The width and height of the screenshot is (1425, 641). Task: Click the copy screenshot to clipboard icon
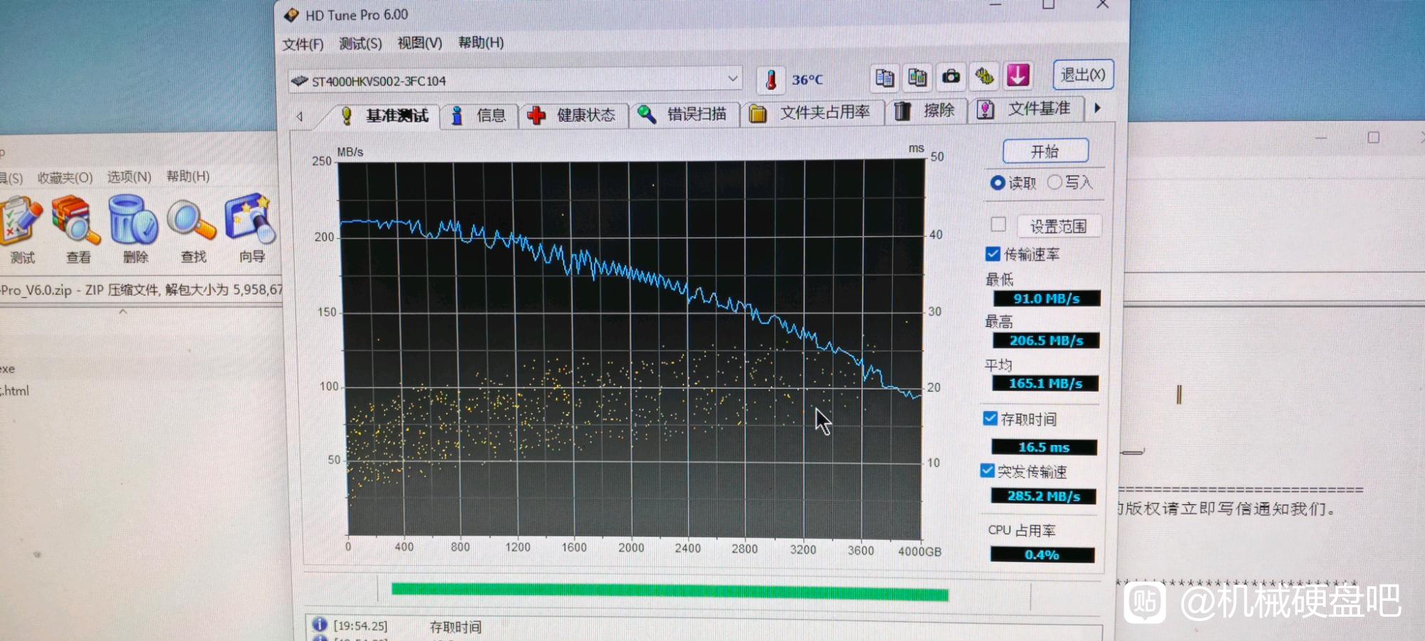[917, 77]
